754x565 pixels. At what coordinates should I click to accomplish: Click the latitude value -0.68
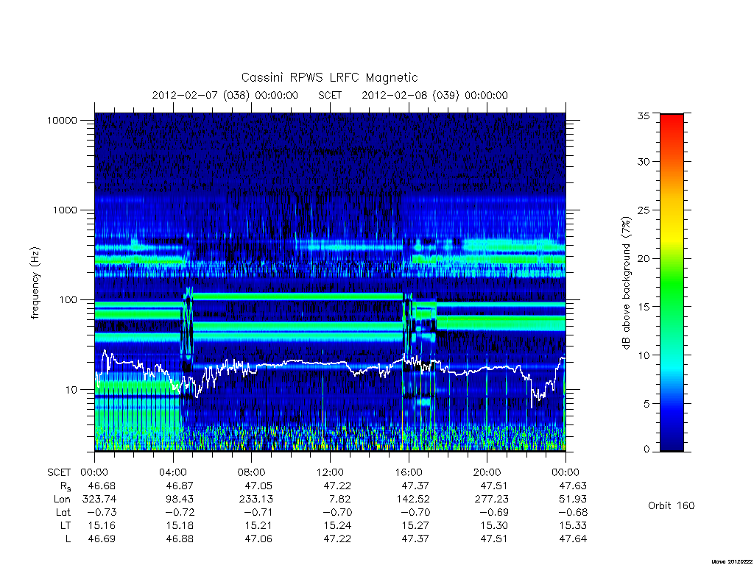571,513
